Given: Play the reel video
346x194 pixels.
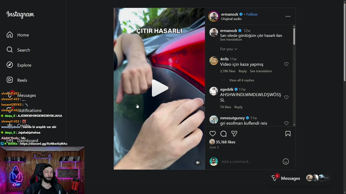Looking at the screenshot, I should coord(159,88).
